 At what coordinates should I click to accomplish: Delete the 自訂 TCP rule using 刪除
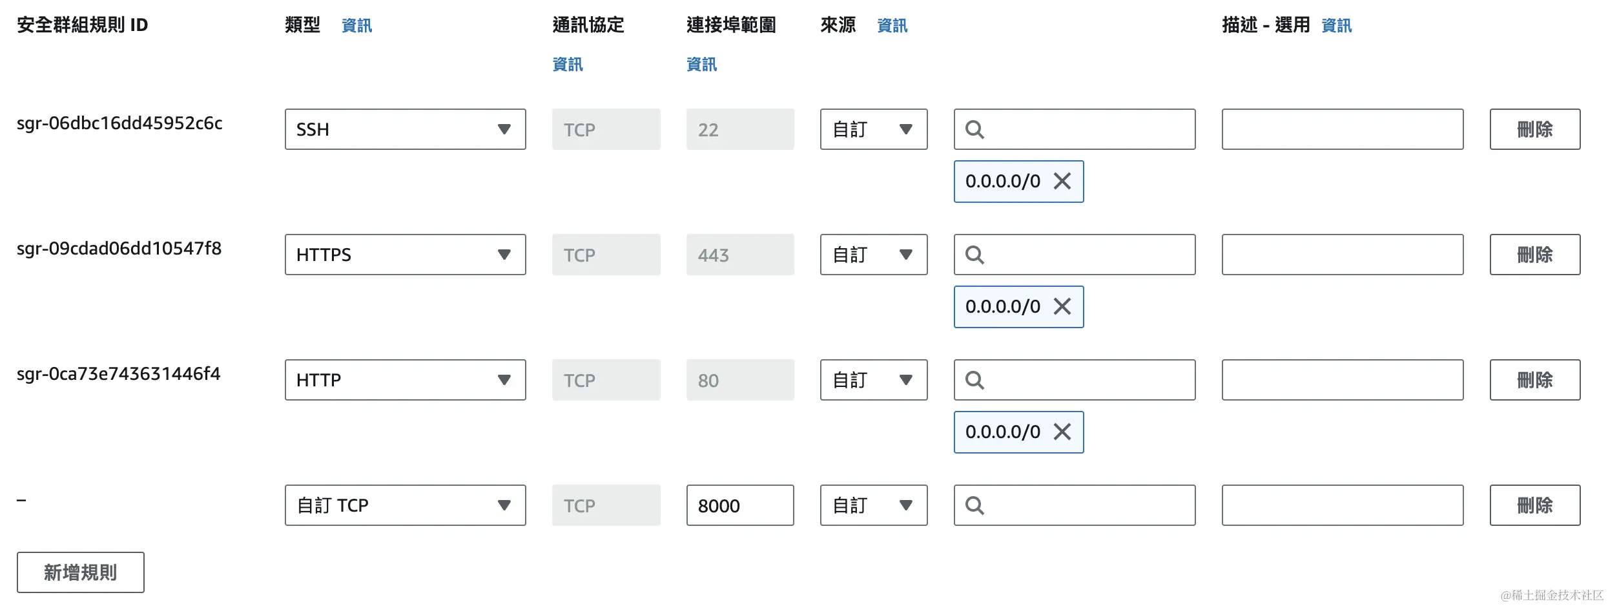[1534, 505]
